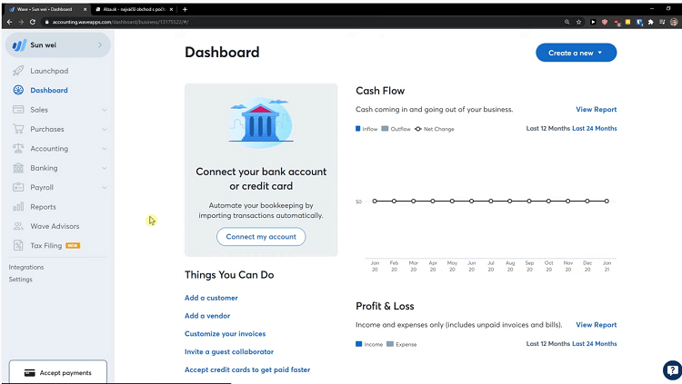Select Last 24 Months for Profit & Loss

point(594,343)
